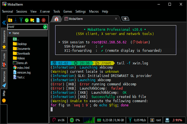Click the RAM usage 0,23 GB / 0,96 GB
Screen dimensions: 187x124
[110, 120]
